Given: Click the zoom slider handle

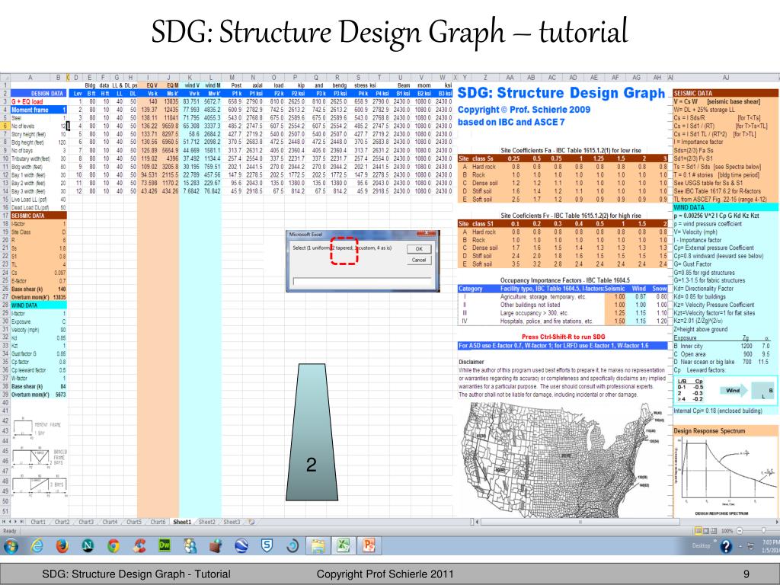Looking at the screenshot, I should coord(763,531).
